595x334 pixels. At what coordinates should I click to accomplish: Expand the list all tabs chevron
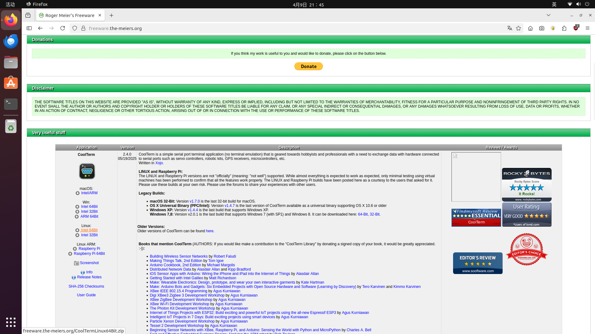pyautogui.click(x=548, y=15)
